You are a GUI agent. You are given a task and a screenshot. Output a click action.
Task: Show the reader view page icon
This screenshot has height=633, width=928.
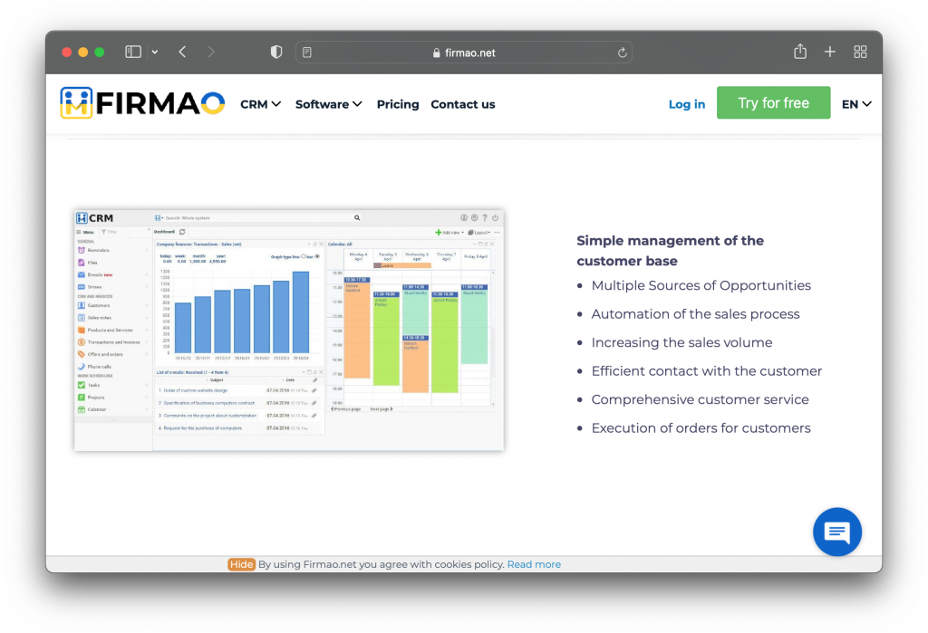pyautogui.click(x=307, y=53)
